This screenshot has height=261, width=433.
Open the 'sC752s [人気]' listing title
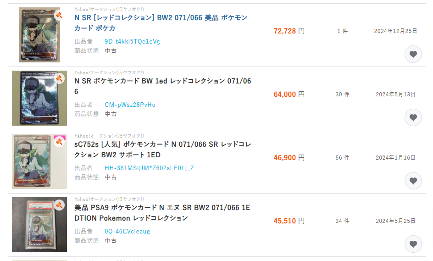[x=162, y=150]
